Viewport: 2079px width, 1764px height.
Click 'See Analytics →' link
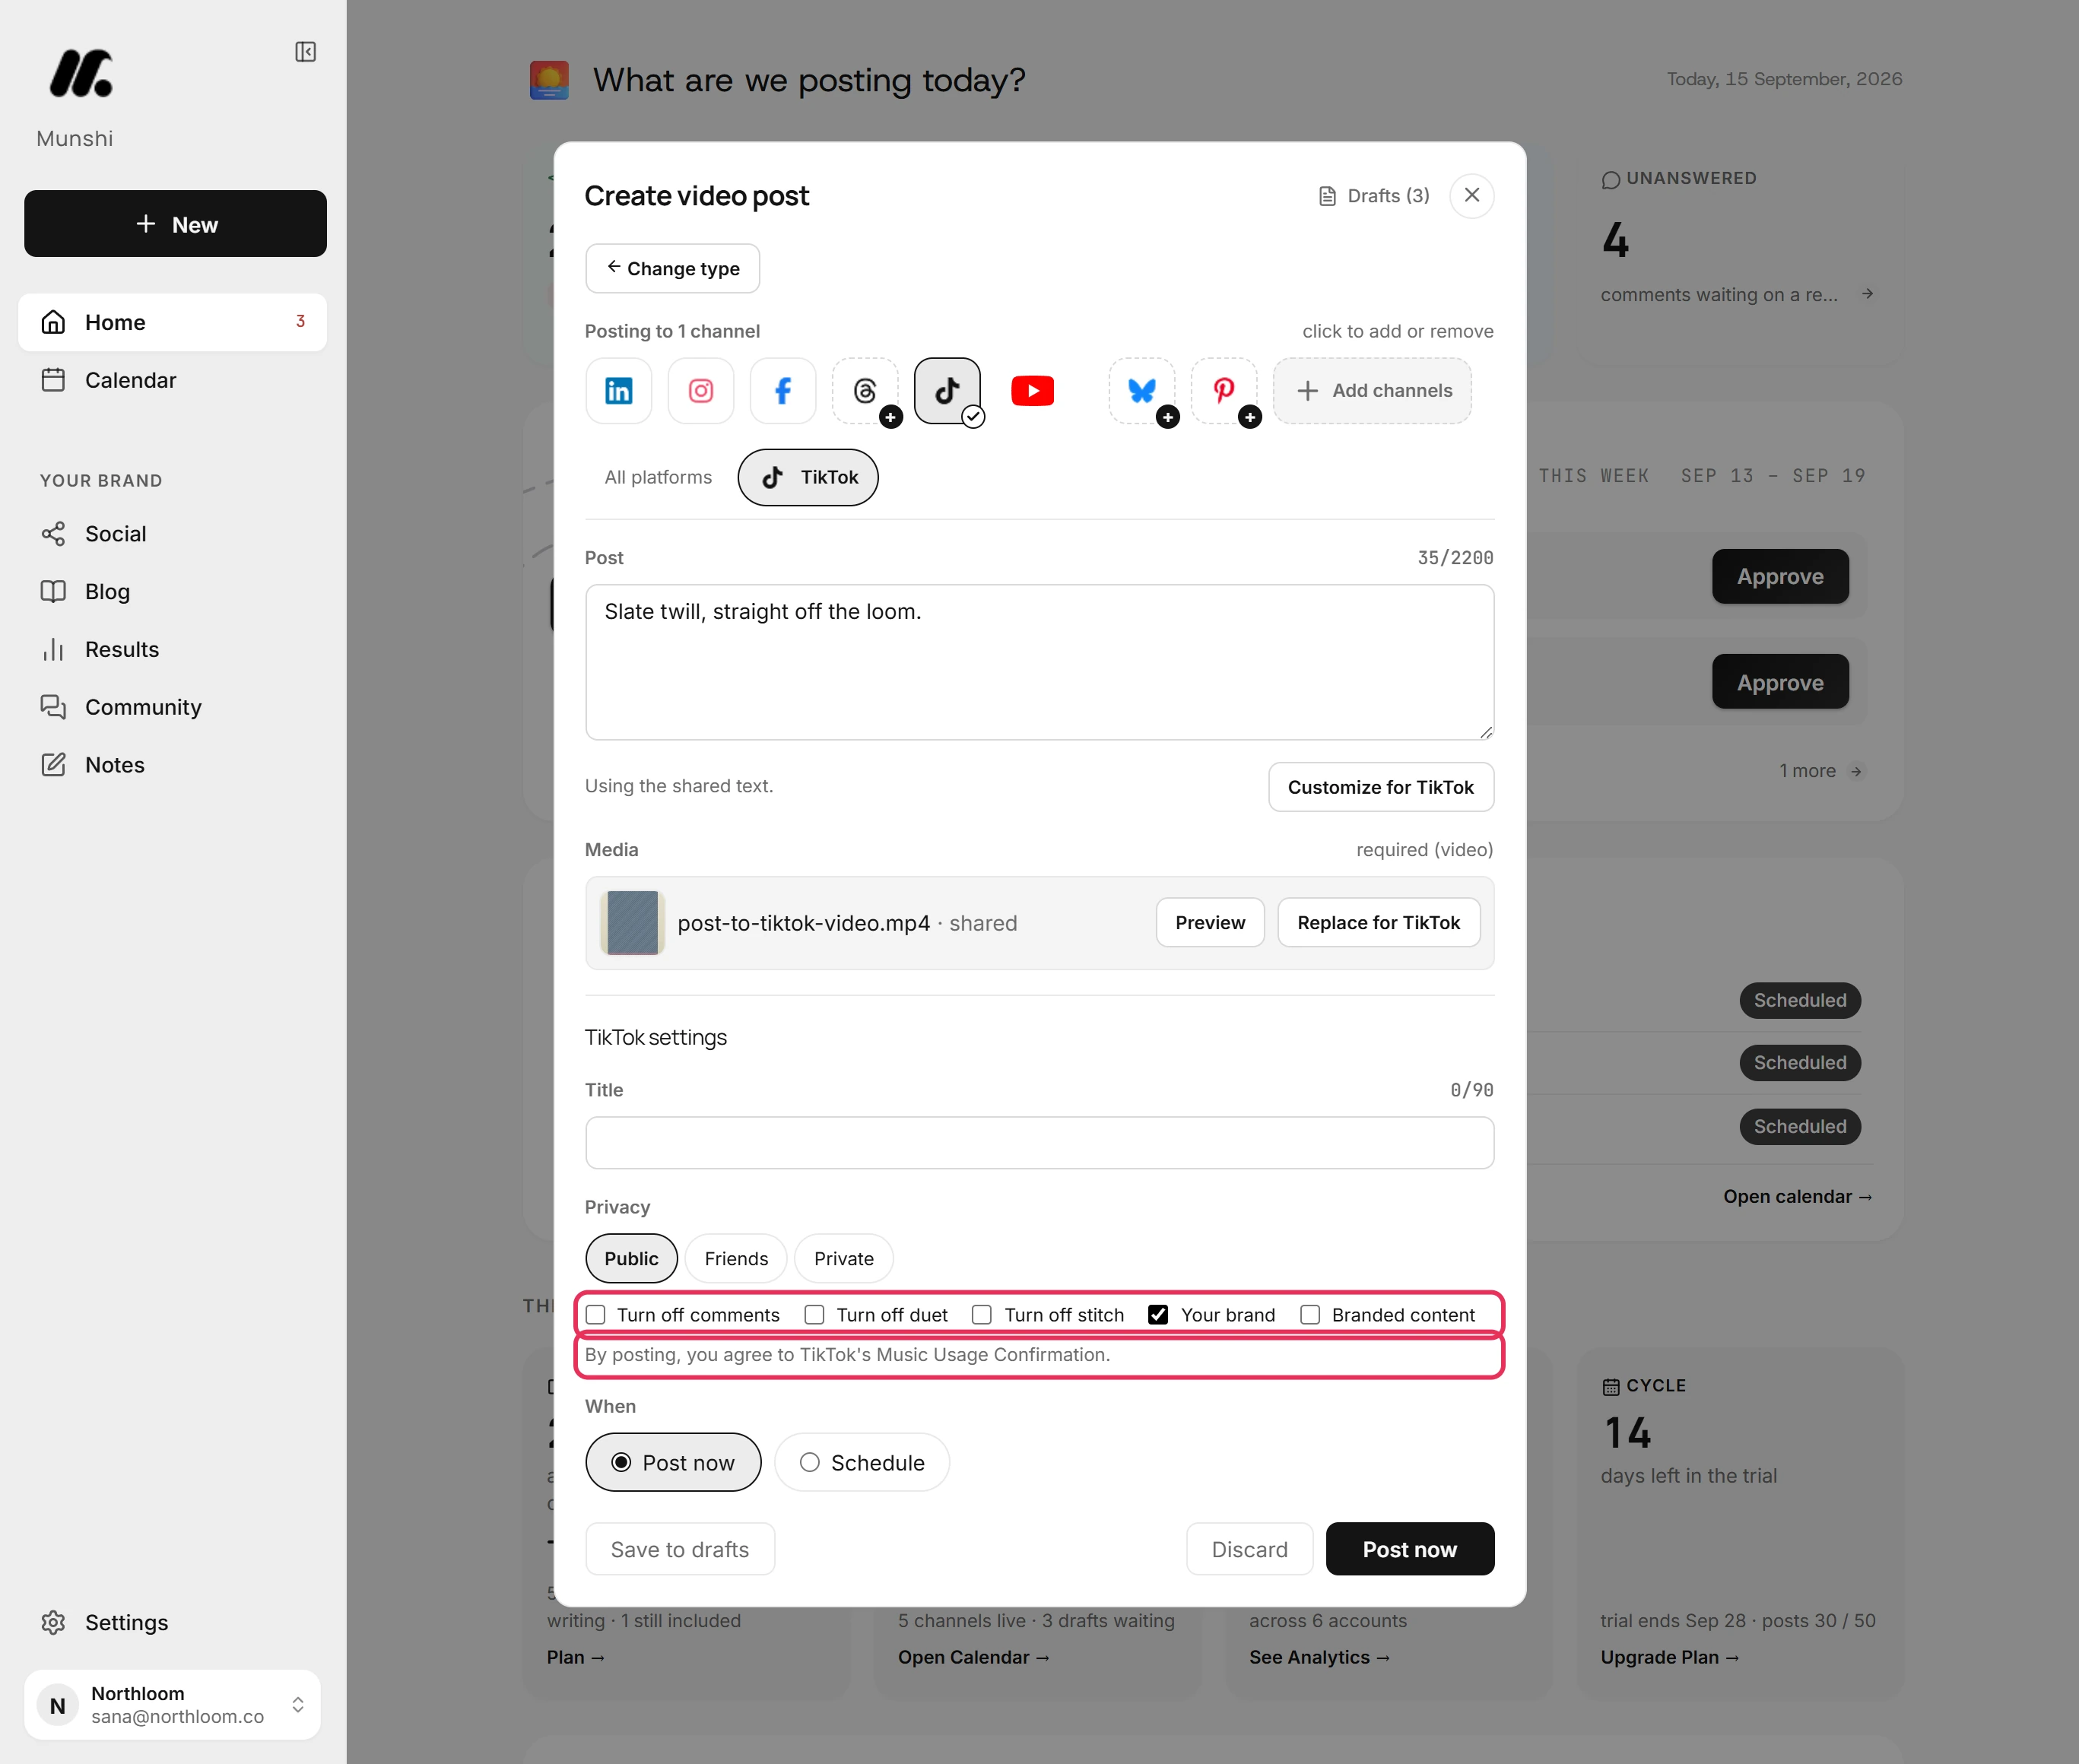[x=1320, y=1657]
